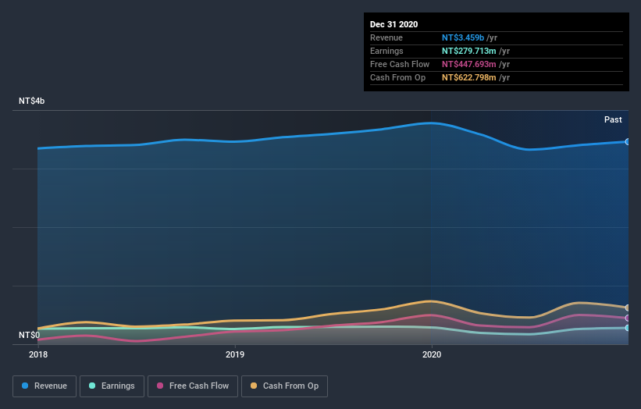Click the Dec 31 2020 tooltip date
641x409 pixels.
click(394, 24)
